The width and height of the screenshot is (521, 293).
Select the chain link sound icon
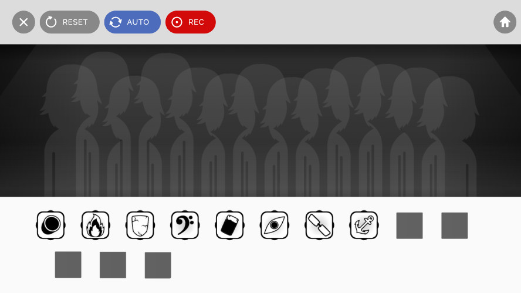[319, 225]
